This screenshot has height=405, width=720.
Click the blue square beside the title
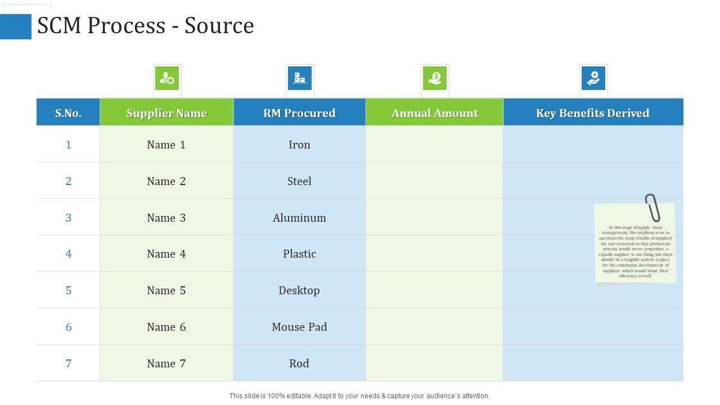16,26
